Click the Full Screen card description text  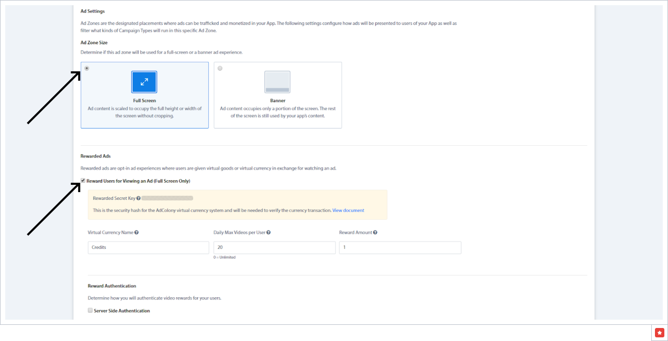(x=145, y=112)
